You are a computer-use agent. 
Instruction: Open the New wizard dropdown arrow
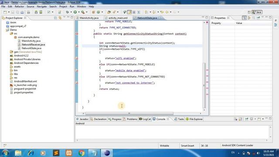tap(9, 12)
